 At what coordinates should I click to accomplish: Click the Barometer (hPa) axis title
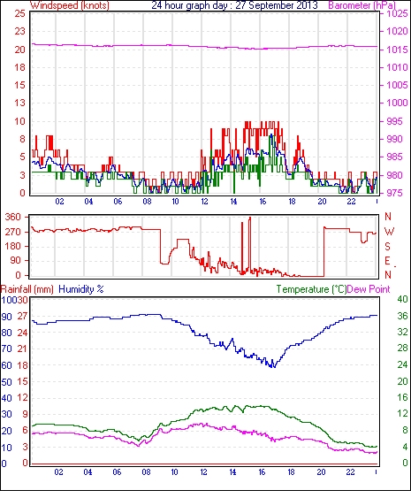tap(362, 5)
